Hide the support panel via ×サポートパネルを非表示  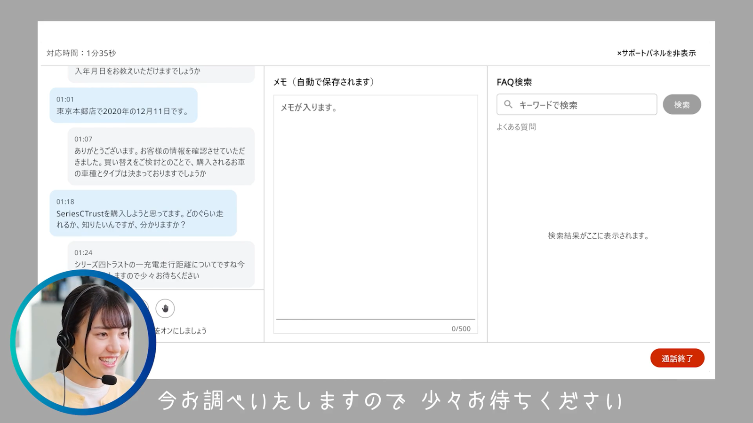(x=656, y=53)
